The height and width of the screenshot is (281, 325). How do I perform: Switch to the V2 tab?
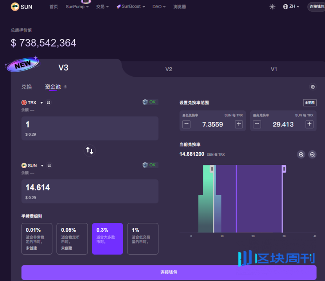[169, 69]
